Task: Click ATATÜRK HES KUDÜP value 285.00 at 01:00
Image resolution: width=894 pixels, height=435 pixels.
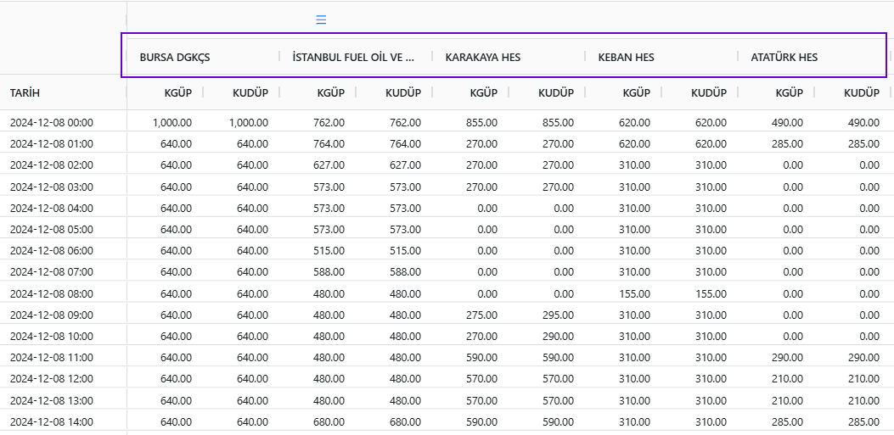Action: tap(863, 144)
